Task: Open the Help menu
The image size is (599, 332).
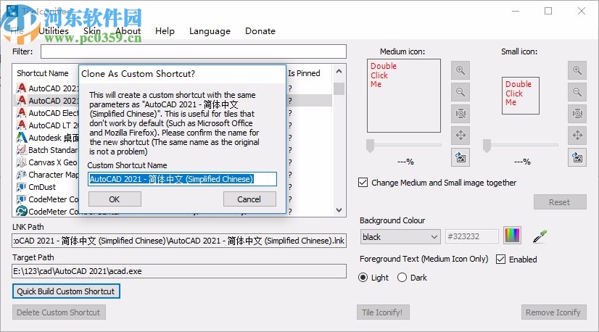Action: [165, 31]
